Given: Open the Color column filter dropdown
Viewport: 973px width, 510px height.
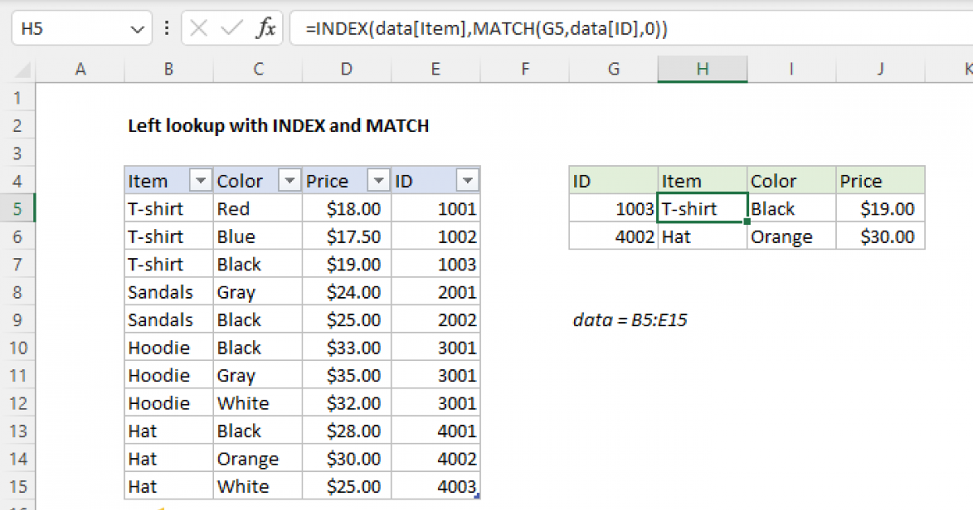Looking at the screenshot, I should (289, 180).
